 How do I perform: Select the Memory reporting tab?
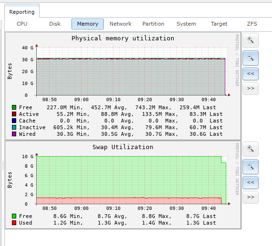point(88,24)
